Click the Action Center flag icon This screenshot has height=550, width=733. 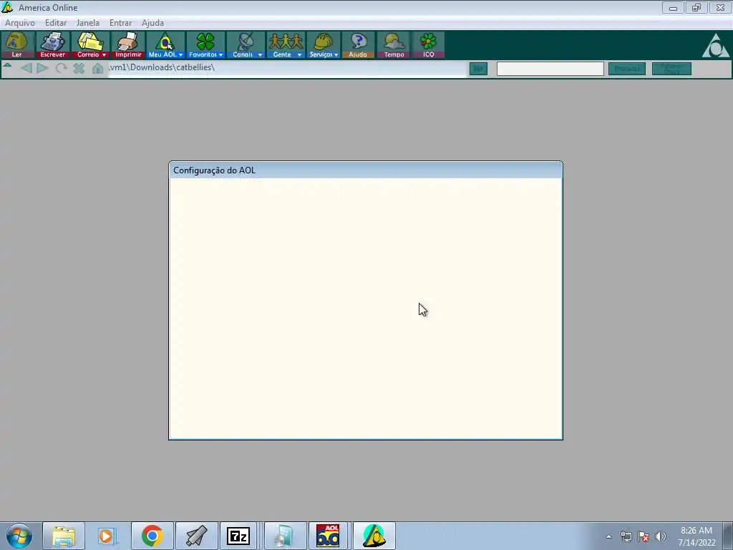(644, 536)
